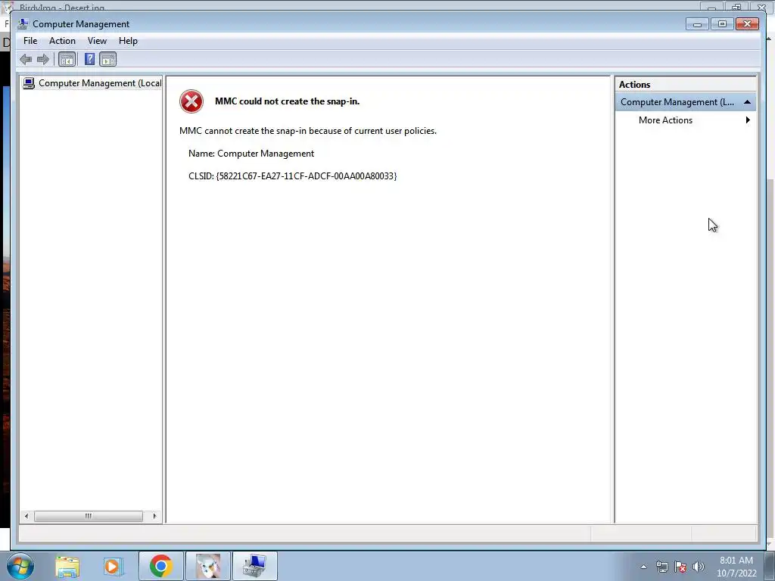The image size is (775, 581).
Task: Open the Action menu
Action: (x=62, y=41)
